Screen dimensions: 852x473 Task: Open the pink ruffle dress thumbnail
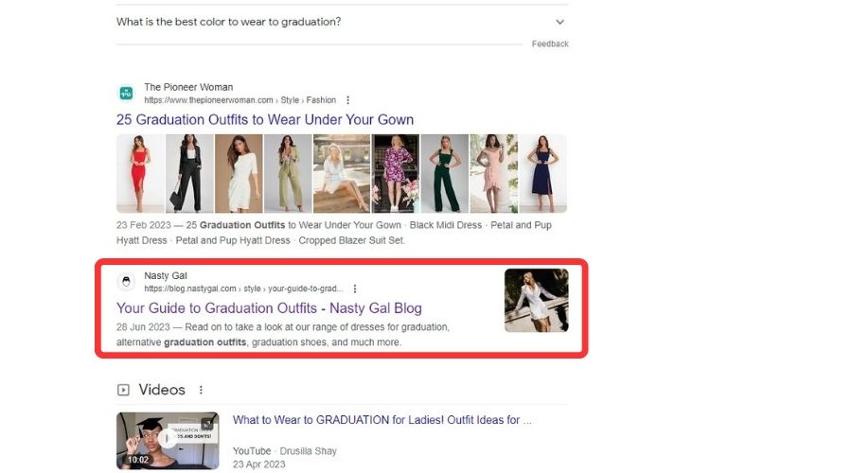coord(494,173)
